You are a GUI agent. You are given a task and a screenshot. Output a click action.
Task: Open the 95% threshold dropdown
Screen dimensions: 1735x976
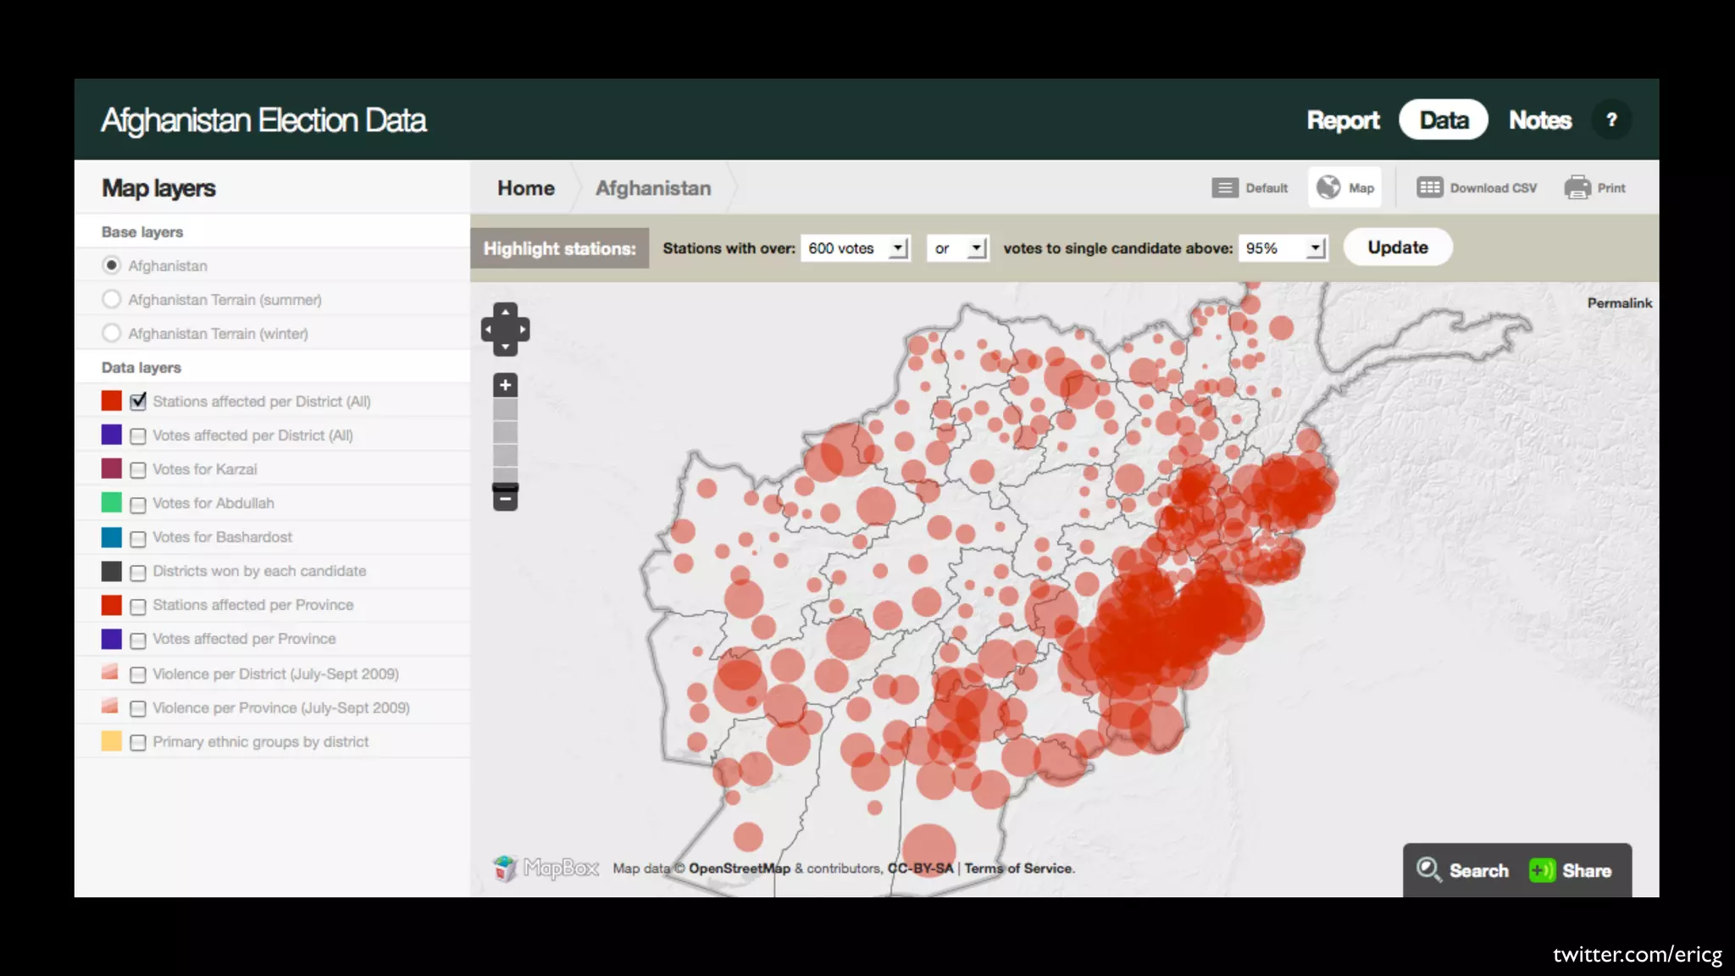pyautogui.click(x=1283, y=248)
